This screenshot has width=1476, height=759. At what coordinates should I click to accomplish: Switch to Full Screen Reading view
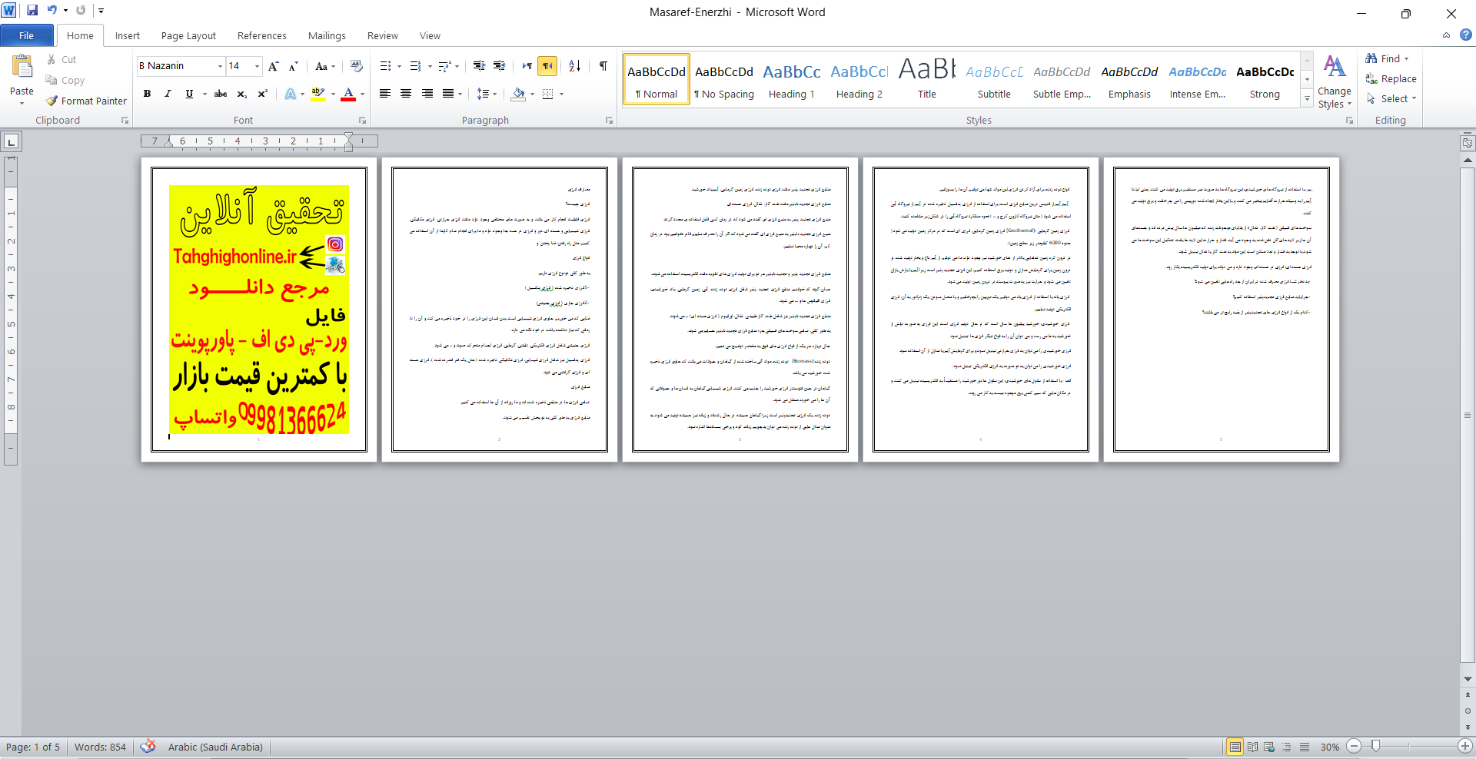(1252, 747)
